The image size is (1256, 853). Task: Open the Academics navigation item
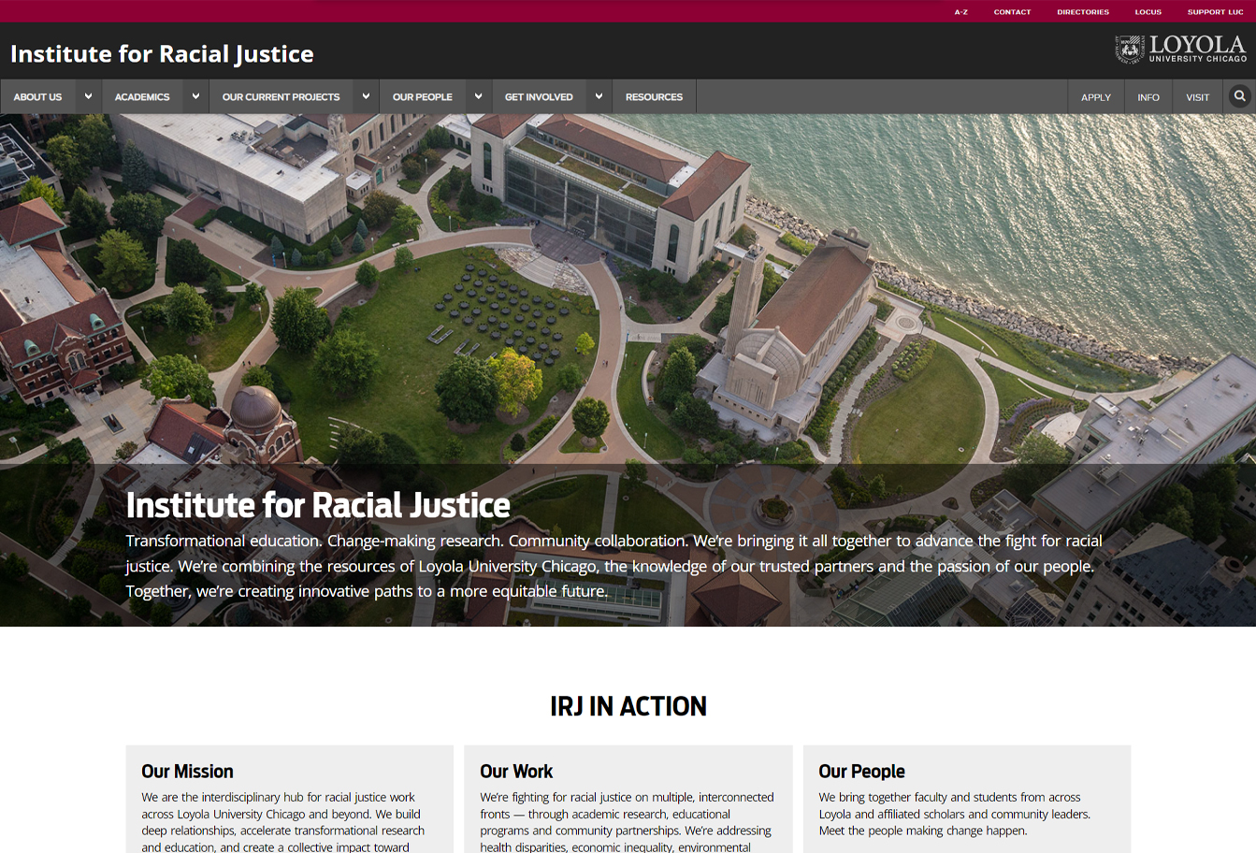142,97
